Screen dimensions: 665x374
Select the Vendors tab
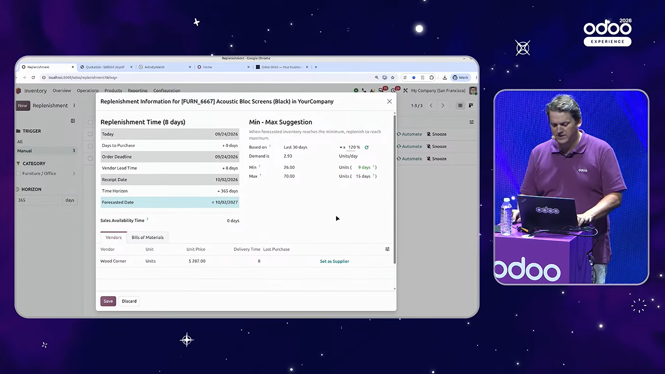coord(114,238)
